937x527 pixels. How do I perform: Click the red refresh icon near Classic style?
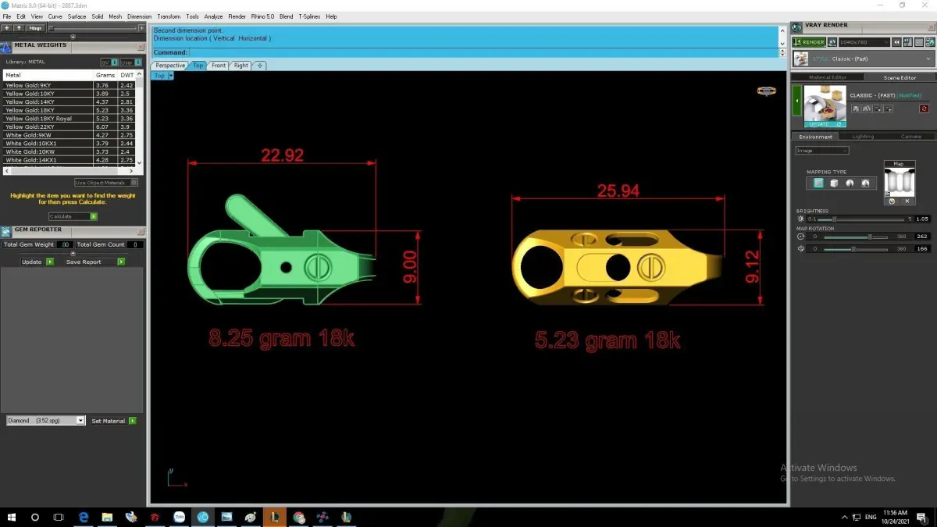pos(925,109)
